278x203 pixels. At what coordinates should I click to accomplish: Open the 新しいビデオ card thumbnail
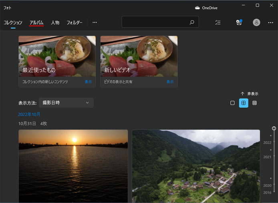click(x=139, y=56)
